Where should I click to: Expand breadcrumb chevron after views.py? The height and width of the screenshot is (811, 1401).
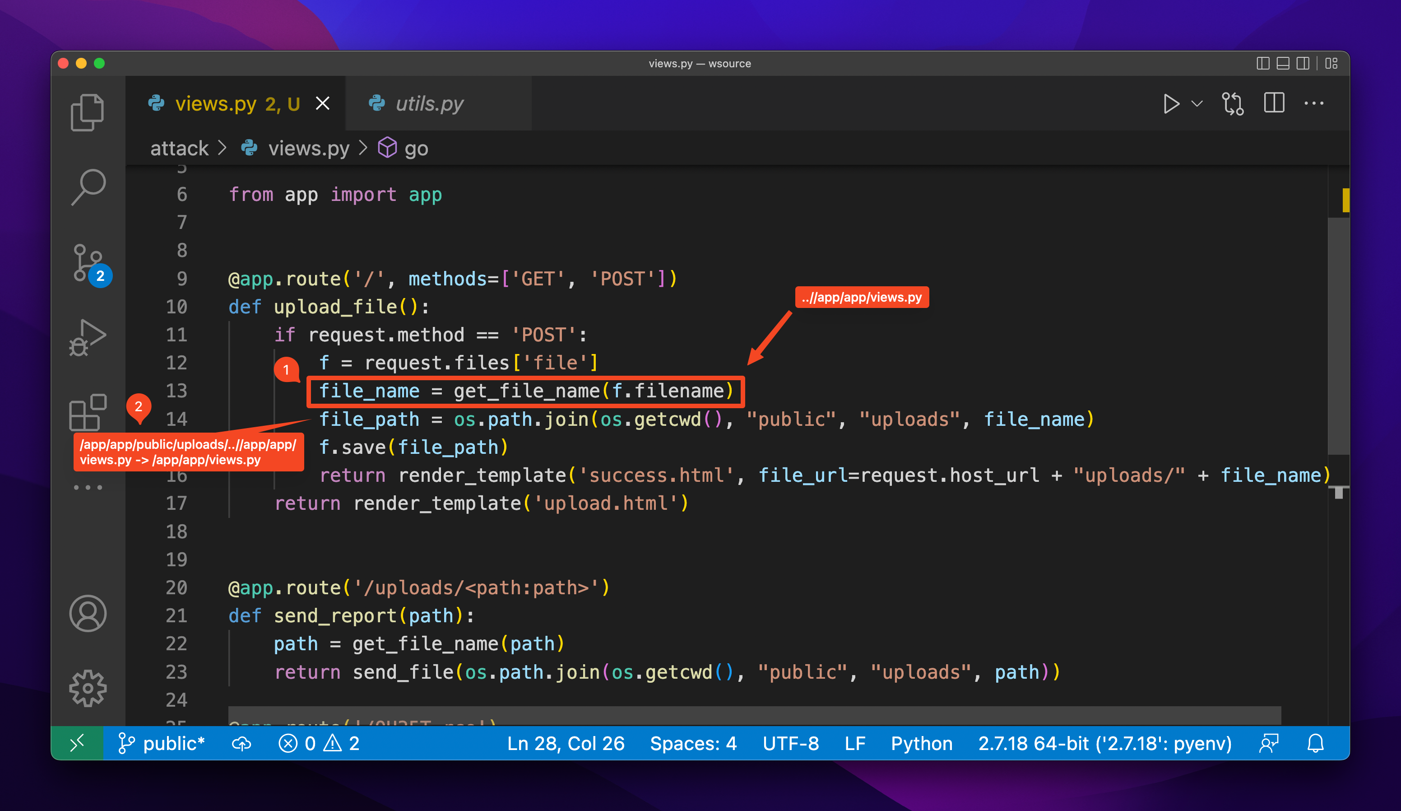[x=363, y=148]
